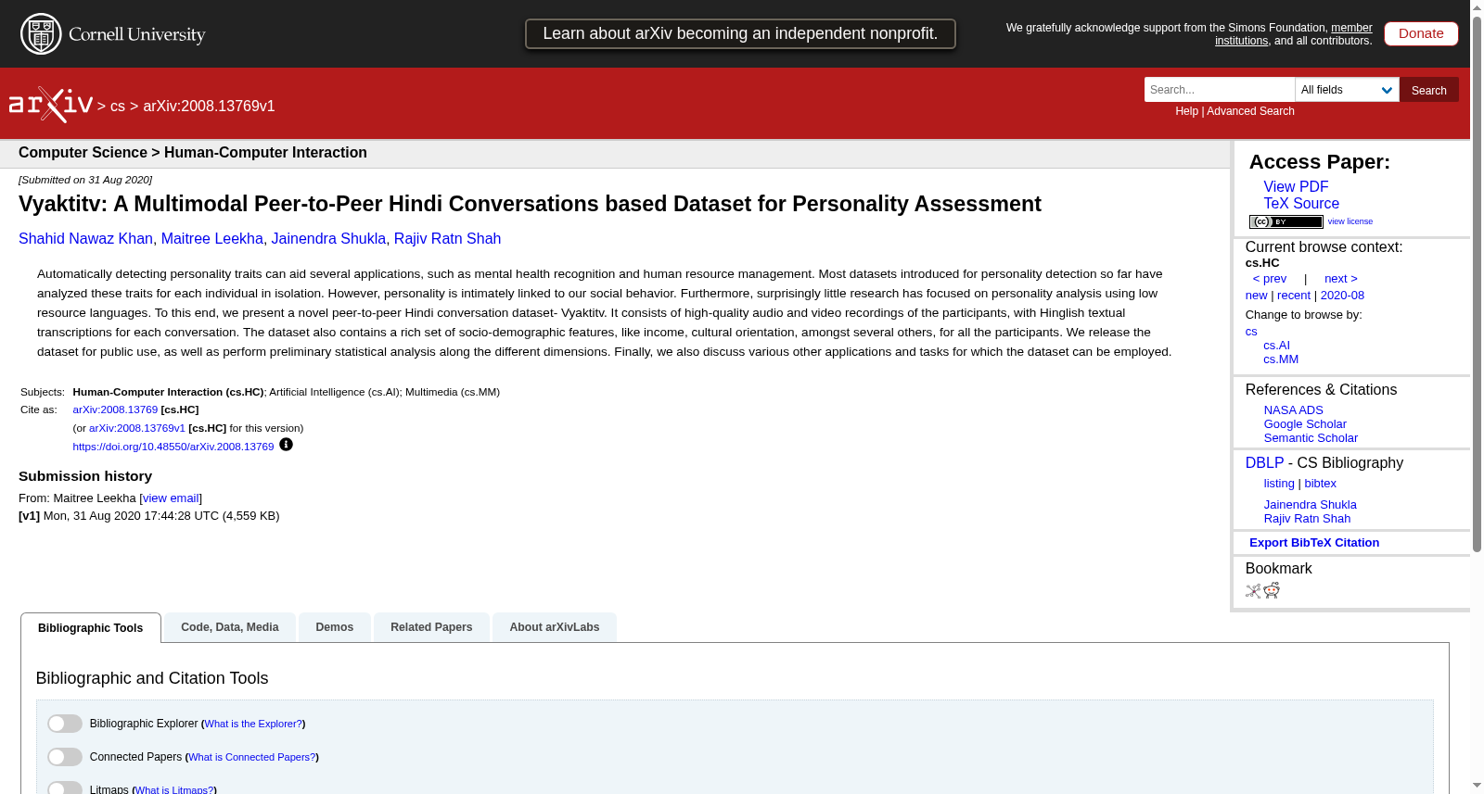Open DBLP author Rajiv Ratn Shah link
This screenshot has width=1484, height=794.
pyautogui.click(x=1307, y=519)
